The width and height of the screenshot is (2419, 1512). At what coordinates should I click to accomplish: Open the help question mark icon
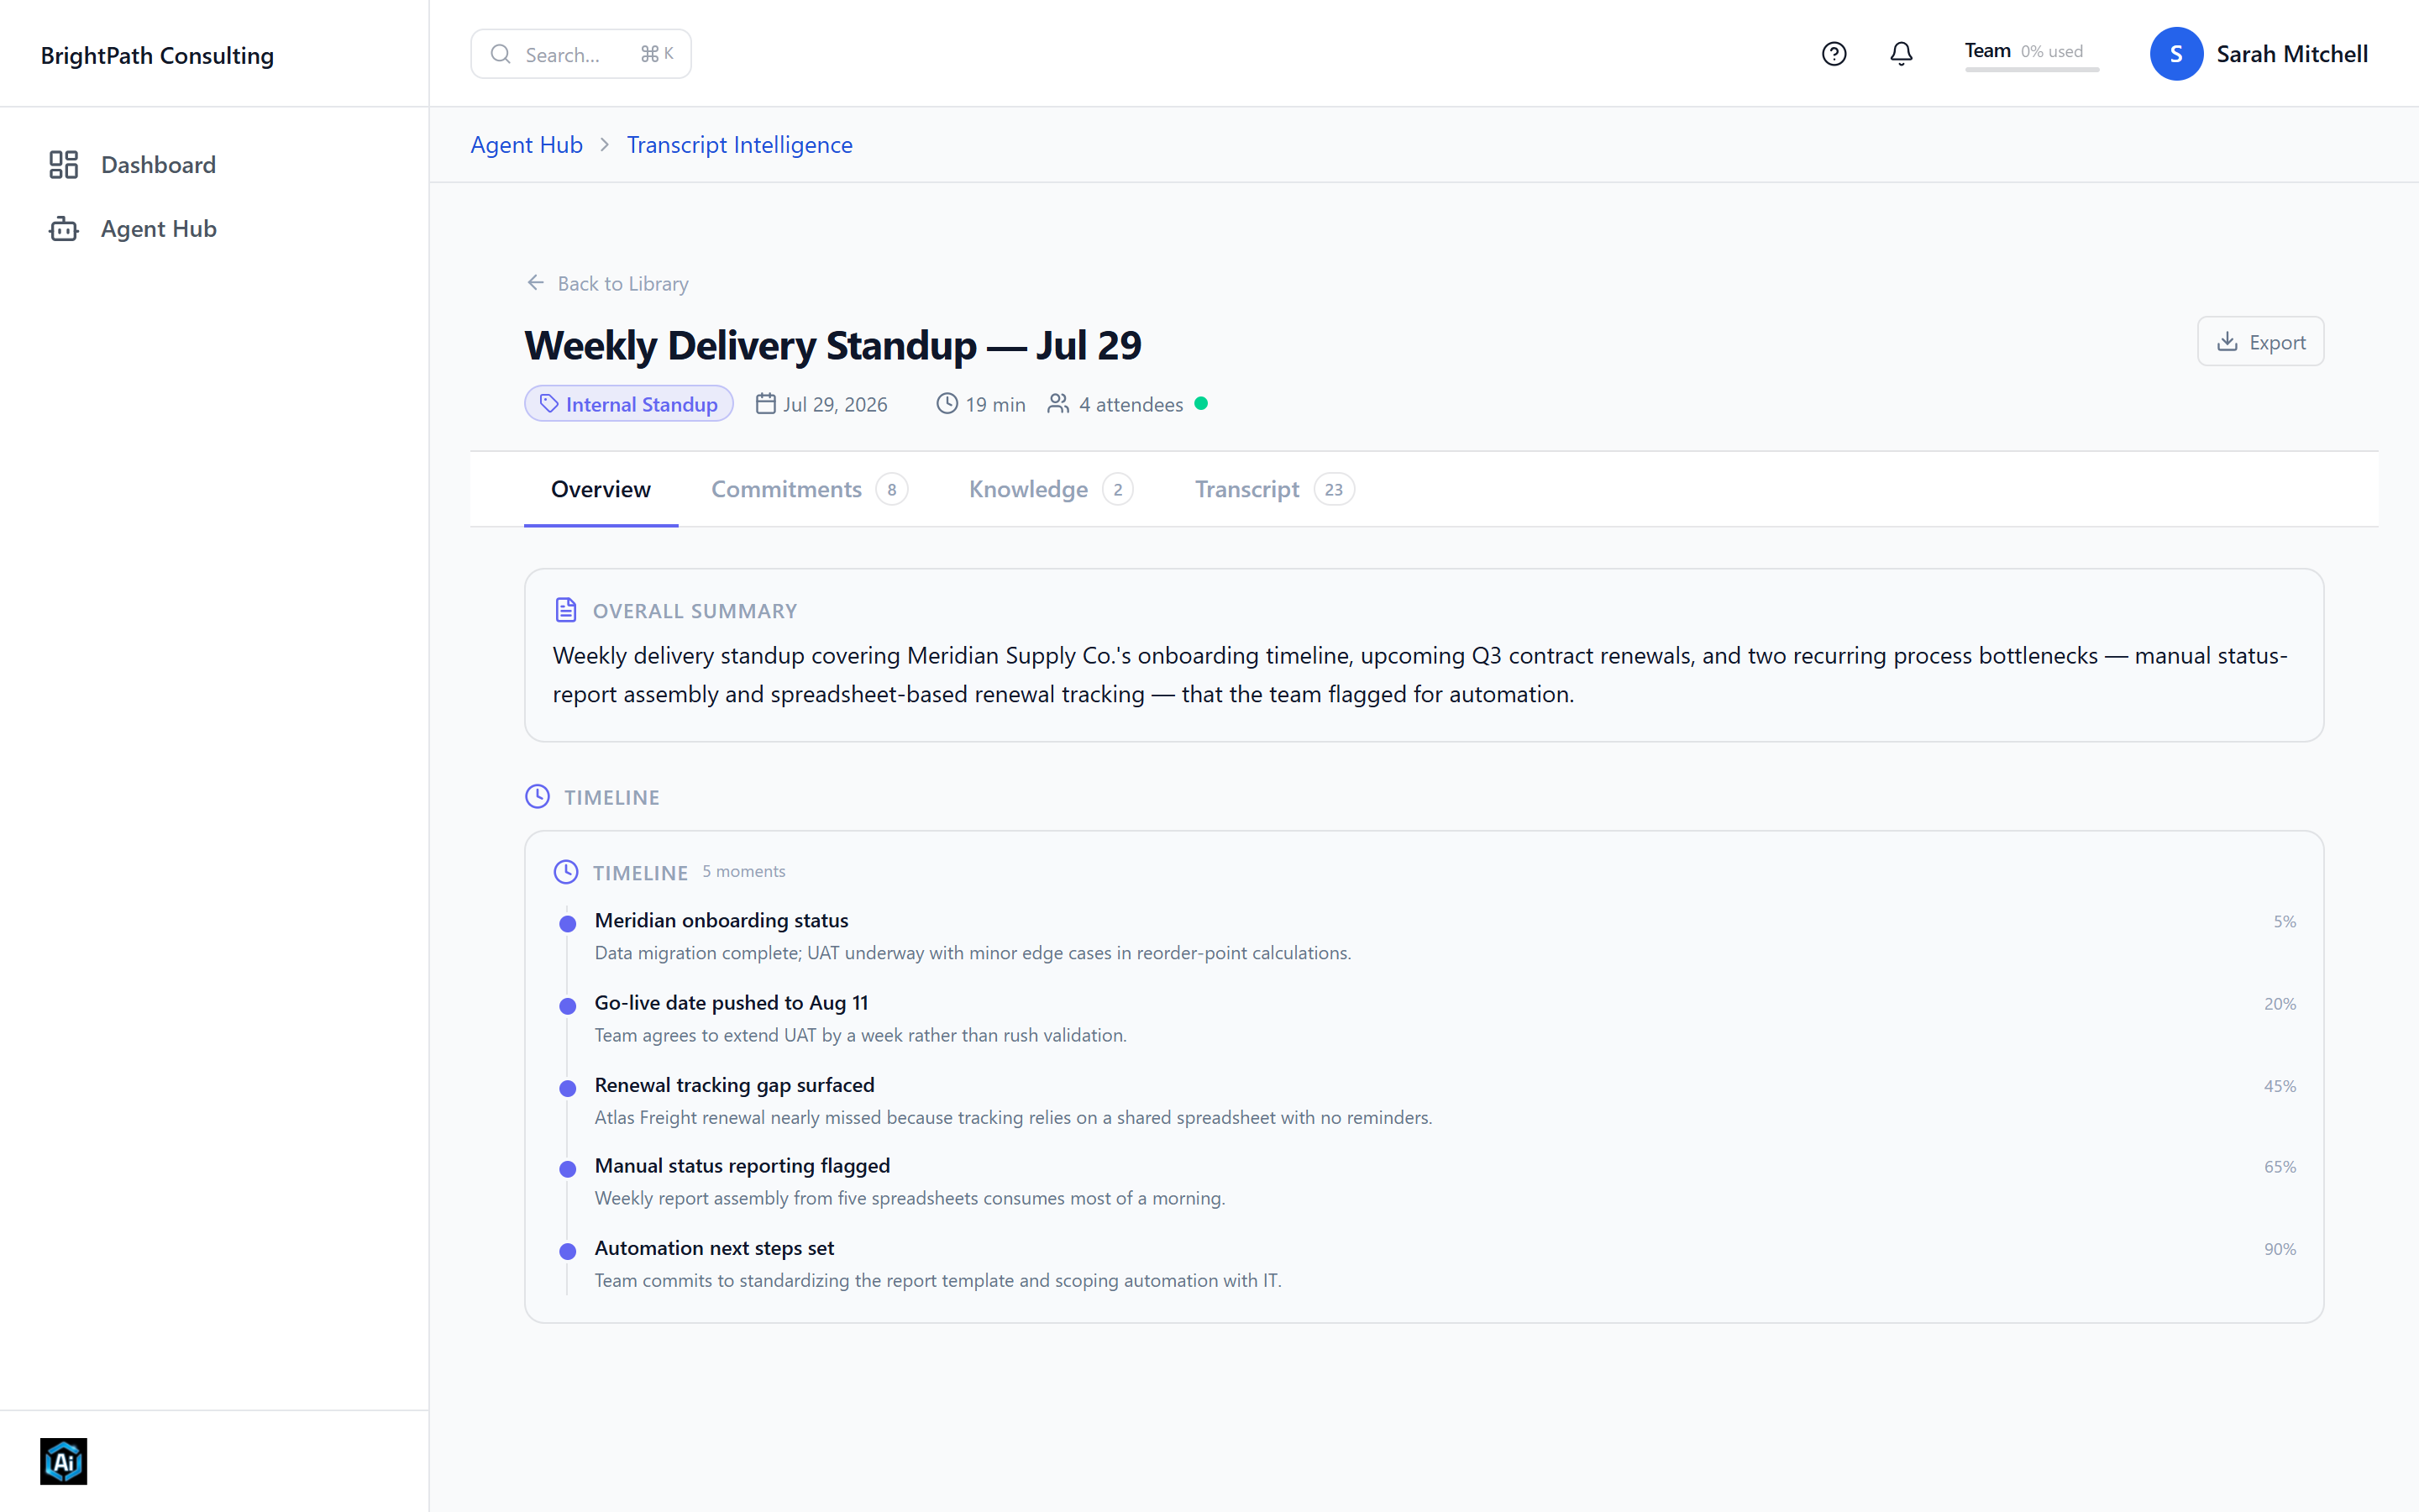tap(1834, 54)
